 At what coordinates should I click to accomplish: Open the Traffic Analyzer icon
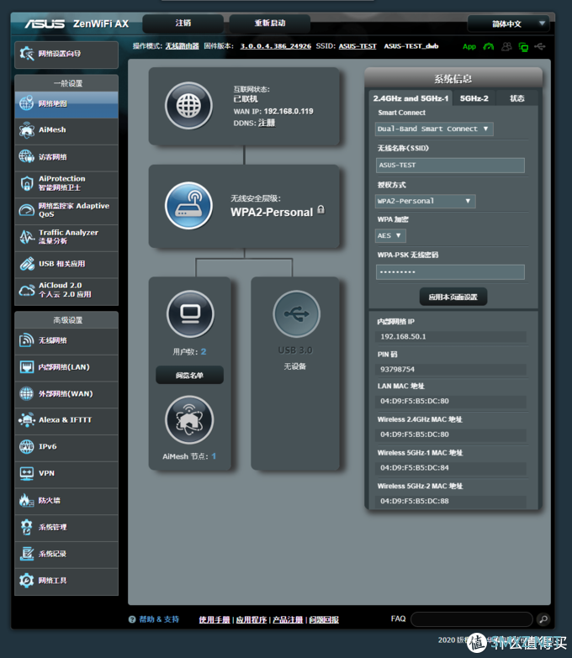pos(26,237)
